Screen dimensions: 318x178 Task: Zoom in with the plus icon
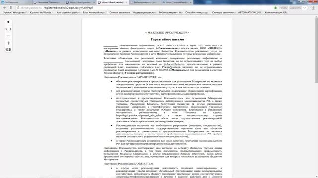click(x=8, y=43)
